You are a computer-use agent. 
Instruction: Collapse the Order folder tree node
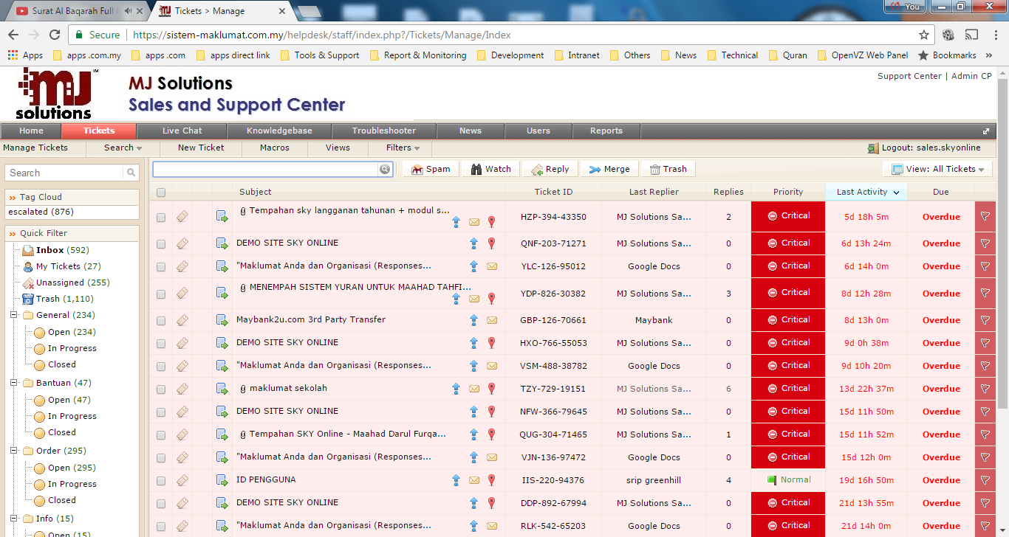[15, 451]
